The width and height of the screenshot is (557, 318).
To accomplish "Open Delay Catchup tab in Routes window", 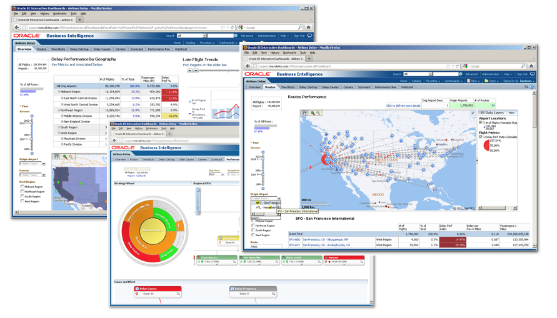I will (x=308, y=87).
